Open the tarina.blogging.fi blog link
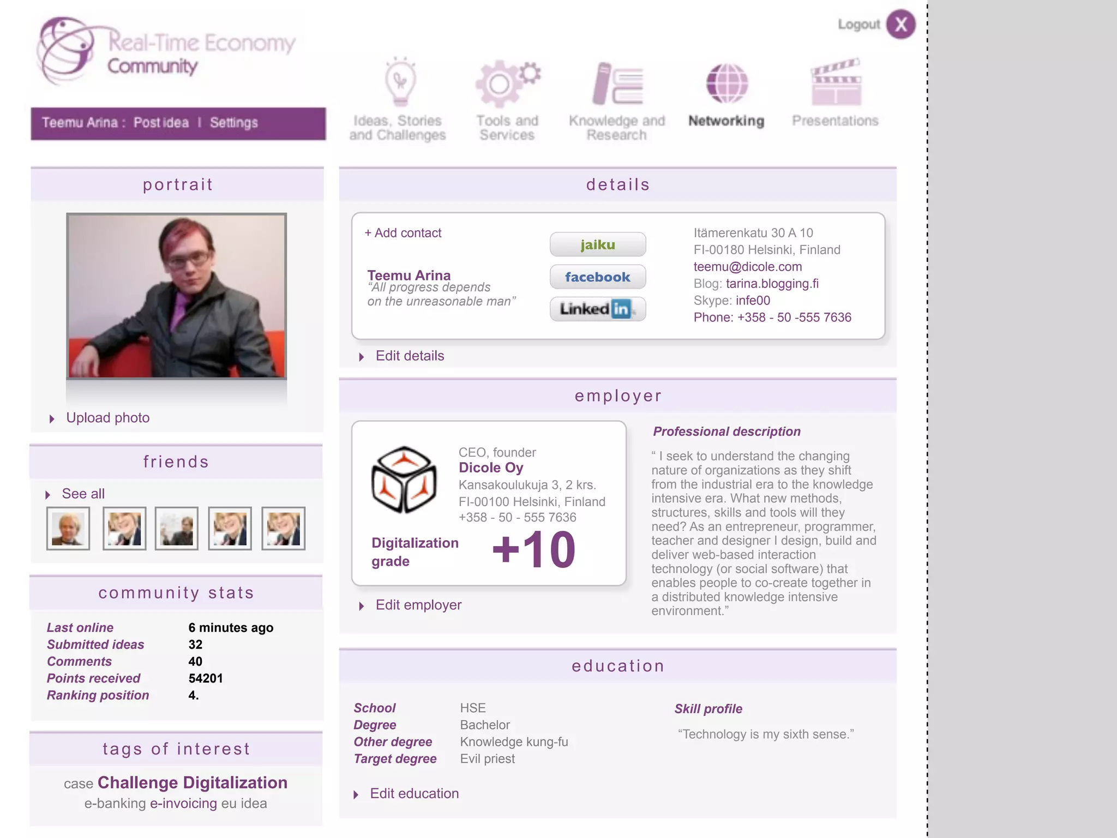Viewport: 1117px width, 838px height. (x=772, y=284)
